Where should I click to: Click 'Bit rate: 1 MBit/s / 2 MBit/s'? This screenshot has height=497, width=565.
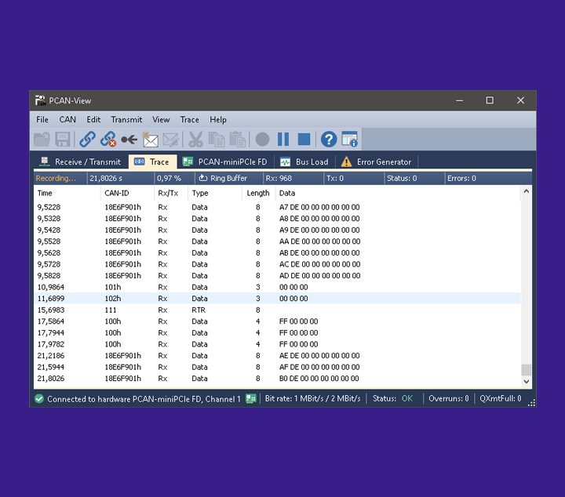[312, 399]
